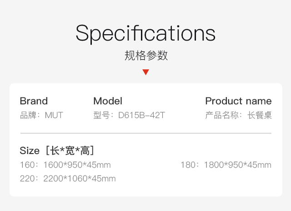Click the 型号 label text
This screenshot has height=211, width=291.
tap(101, 115)
